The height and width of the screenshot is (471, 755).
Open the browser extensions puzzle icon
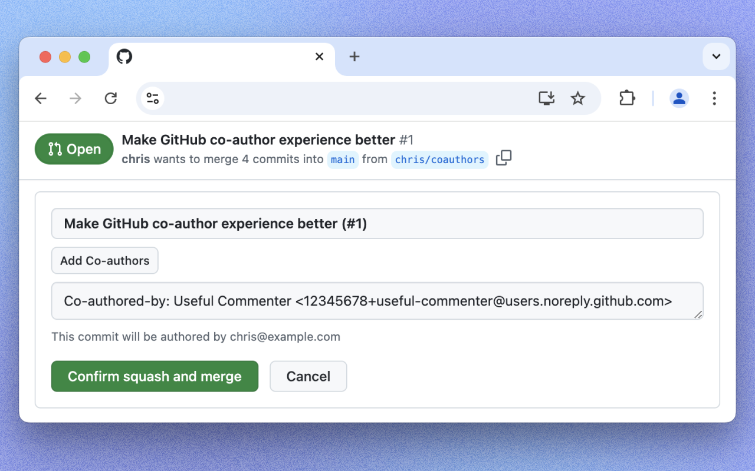click(627, 98)
